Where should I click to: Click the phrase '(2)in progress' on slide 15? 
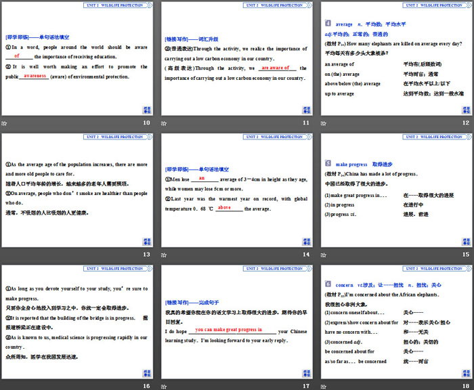pos(339,204)
